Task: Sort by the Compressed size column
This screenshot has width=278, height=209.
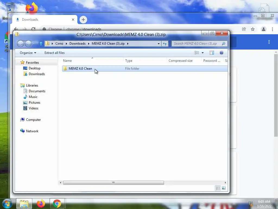Action: coord(184,61)
